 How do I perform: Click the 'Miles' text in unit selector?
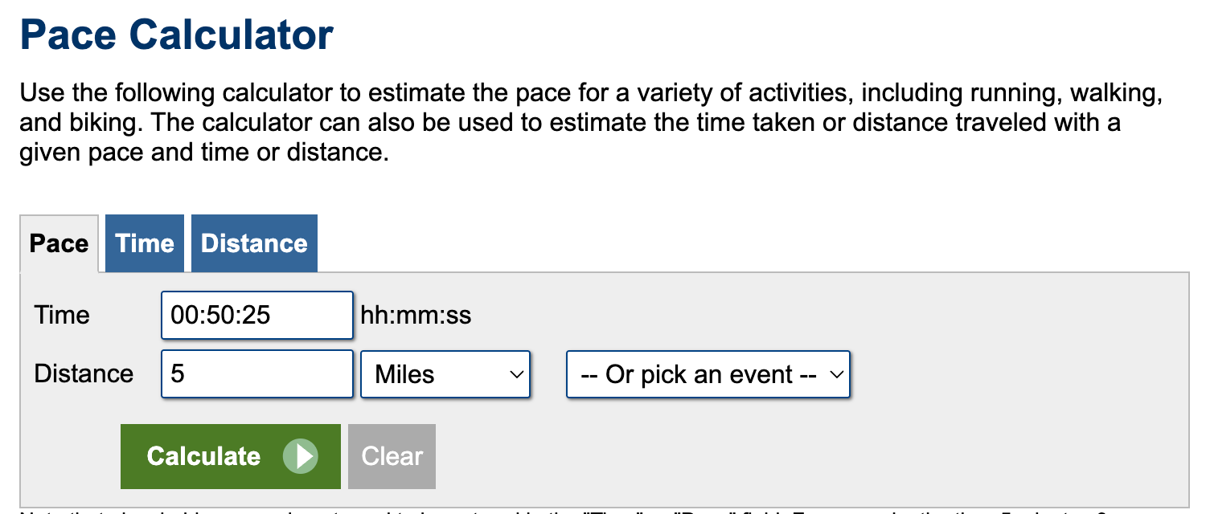[404, 374]
